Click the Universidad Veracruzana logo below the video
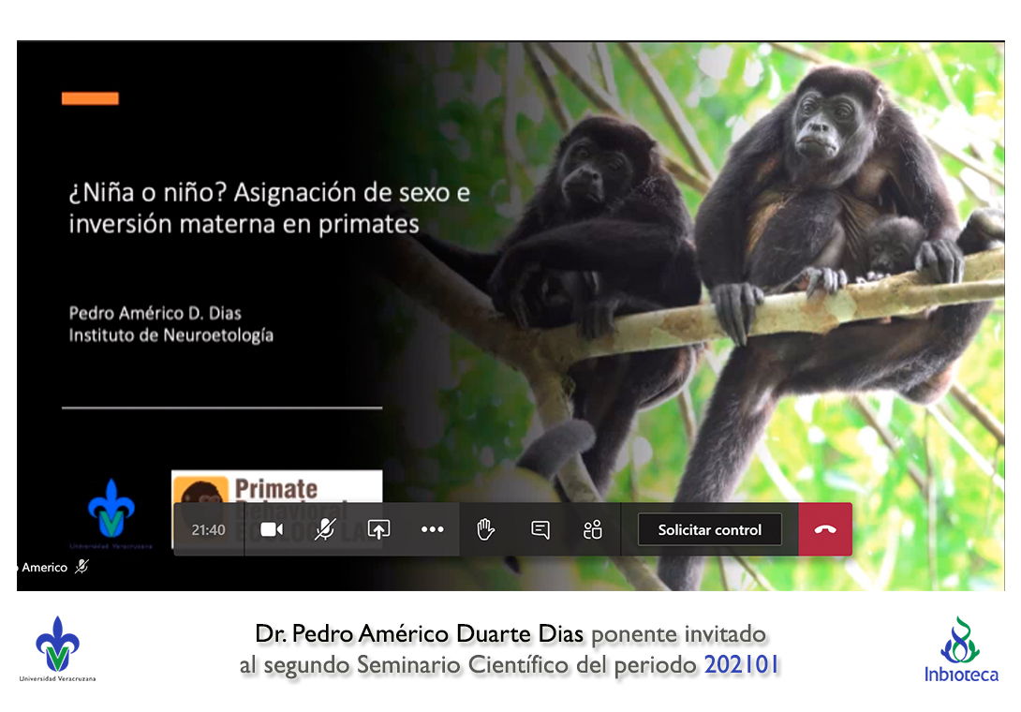The width and height of the screenshot is (1021, 712). tap(58, 648)
